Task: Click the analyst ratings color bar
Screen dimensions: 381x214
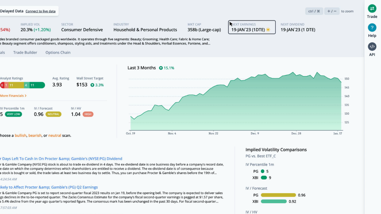Action: coord(22,85)
